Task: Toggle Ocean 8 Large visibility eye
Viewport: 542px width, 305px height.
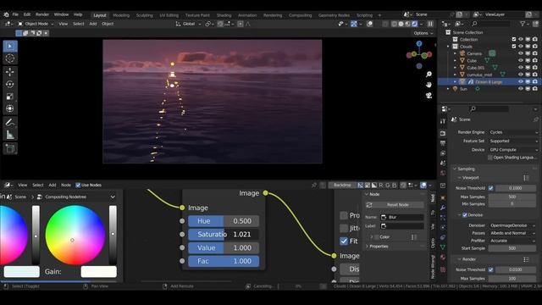Action: click(521, 81)
